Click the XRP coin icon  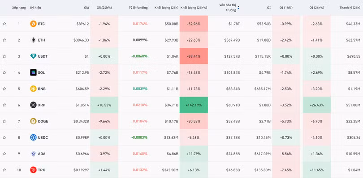coord(33,105)
